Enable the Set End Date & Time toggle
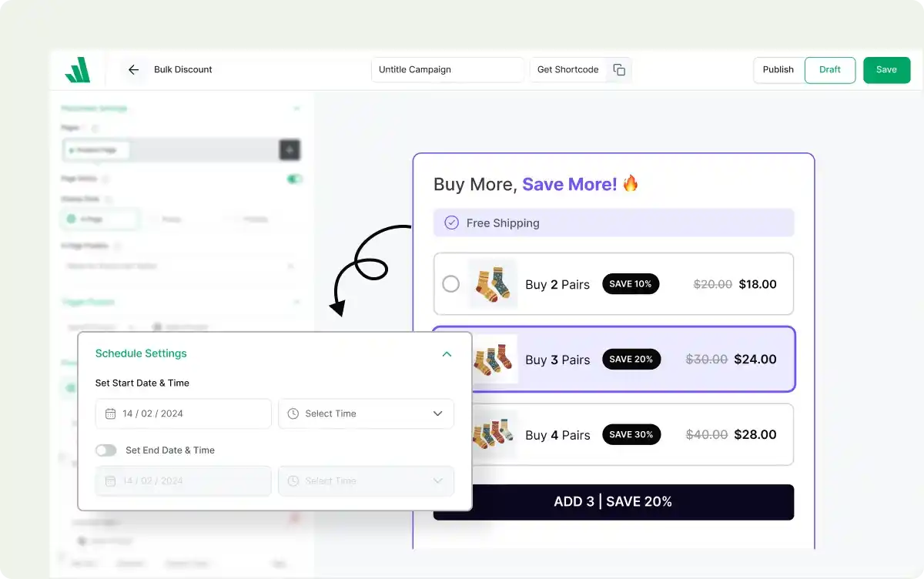The image size is (924, 579). click(105, 450)
